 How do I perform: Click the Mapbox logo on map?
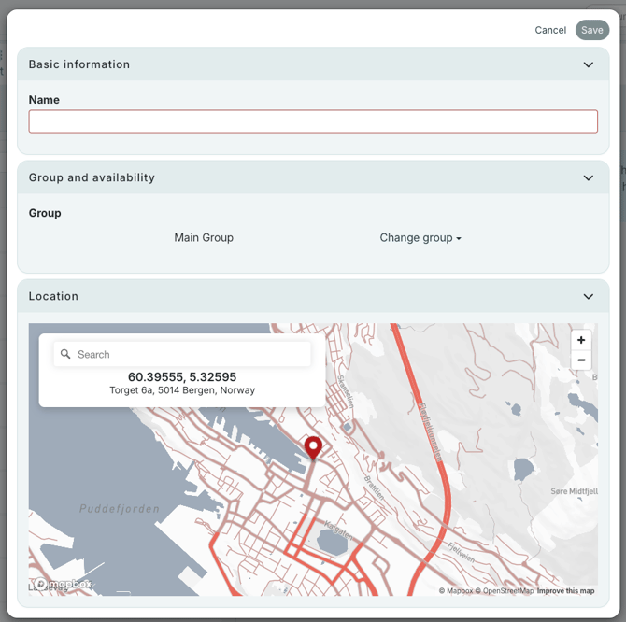coord(63,585)
